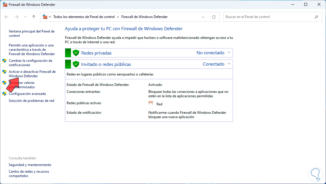Select Todos los elementos de Panel de control breadcrumb

[84, 17]
